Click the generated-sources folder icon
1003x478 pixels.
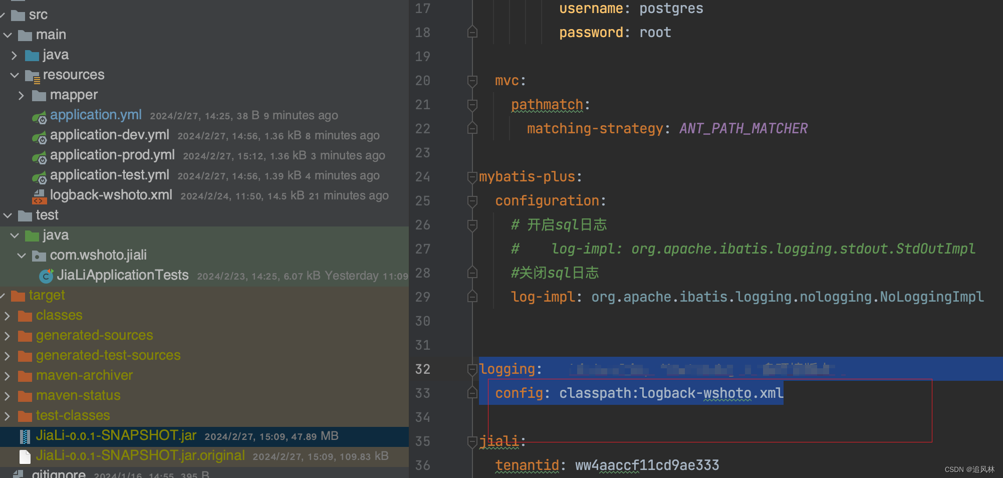click(x=25, y=336)
